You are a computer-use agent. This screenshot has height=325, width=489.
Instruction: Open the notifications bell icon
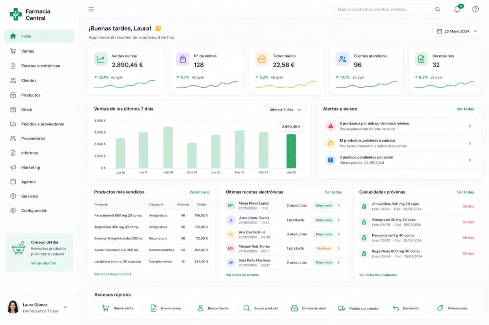[x=457, y=9]
